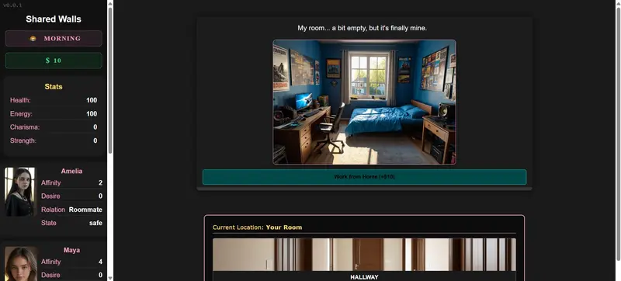Click the Energy stat row

click(x=54, y=114)
